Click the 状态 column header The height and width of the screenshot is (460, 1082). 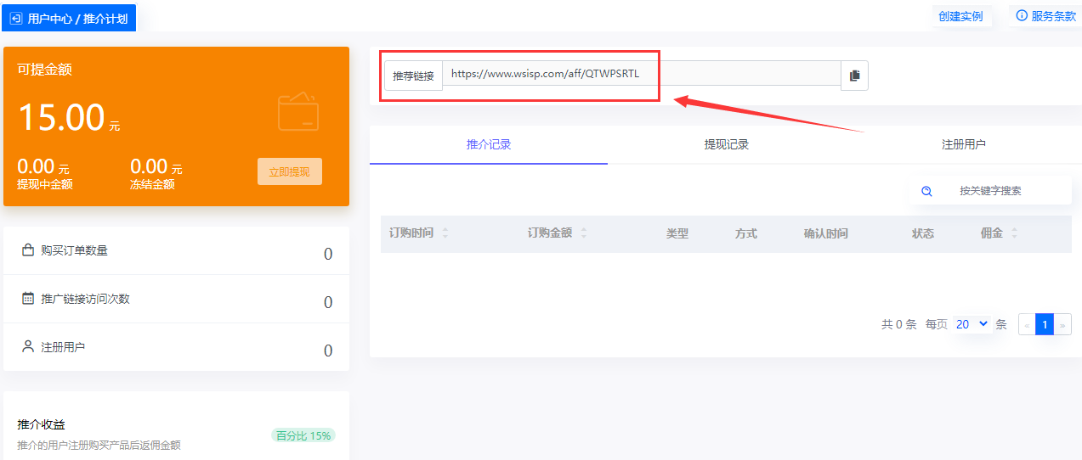[x=923, y=233]
